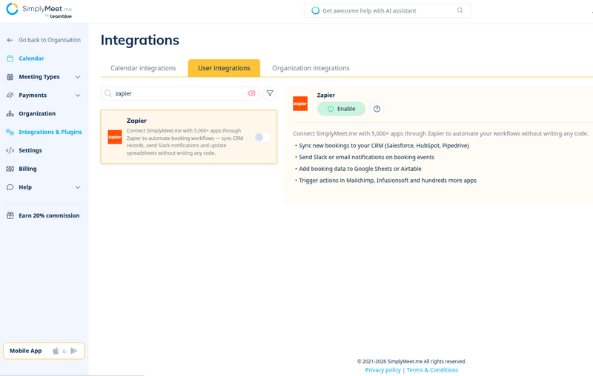Toggle the Zapier integration switch on
The height and width of the screenshot is (376, 593).
click(262, 137)
